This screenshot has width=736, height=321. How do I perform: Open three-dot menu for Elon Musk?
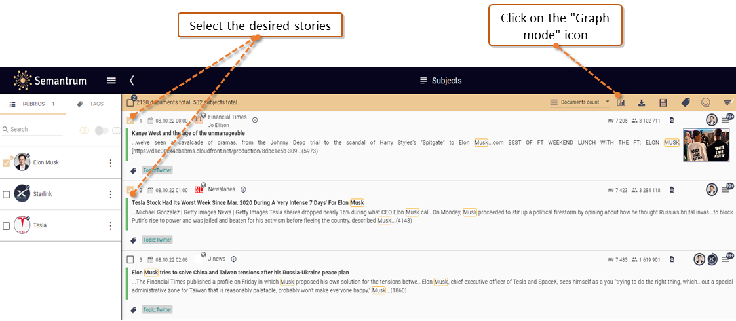coord(111,163)
